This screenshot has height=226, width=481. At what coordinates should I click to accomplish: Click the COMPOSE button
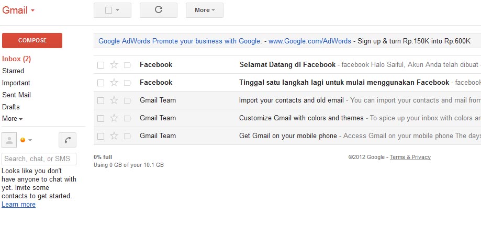tap(32, 40)
